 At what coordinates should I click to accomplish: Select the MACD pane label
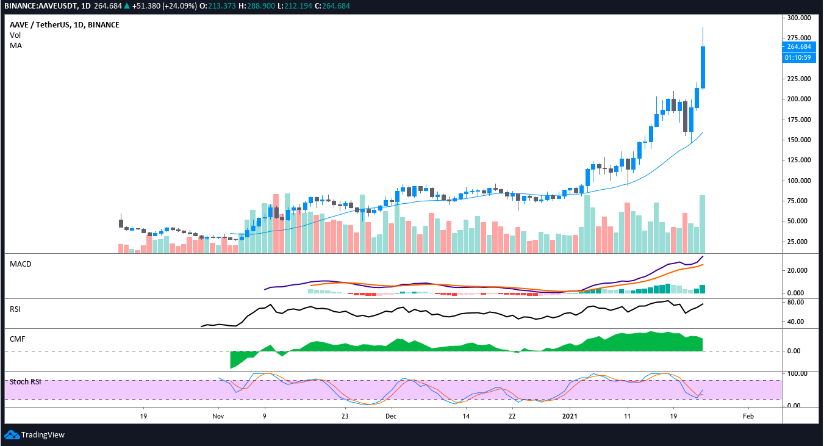(20, 264)
